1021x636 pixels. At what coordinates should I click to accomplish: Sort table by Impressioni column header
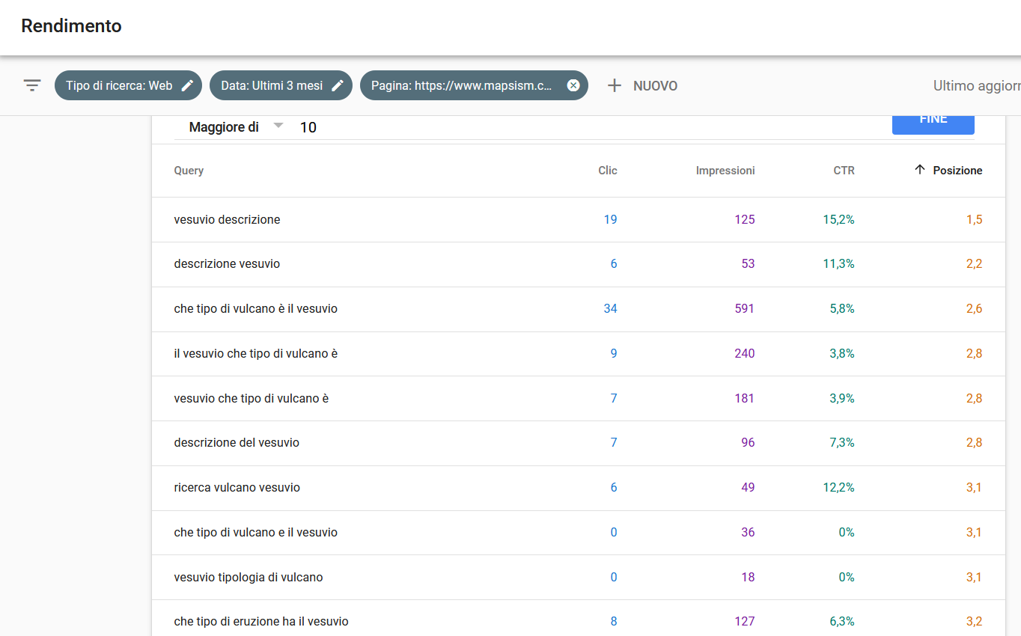[x=725, y=171]
